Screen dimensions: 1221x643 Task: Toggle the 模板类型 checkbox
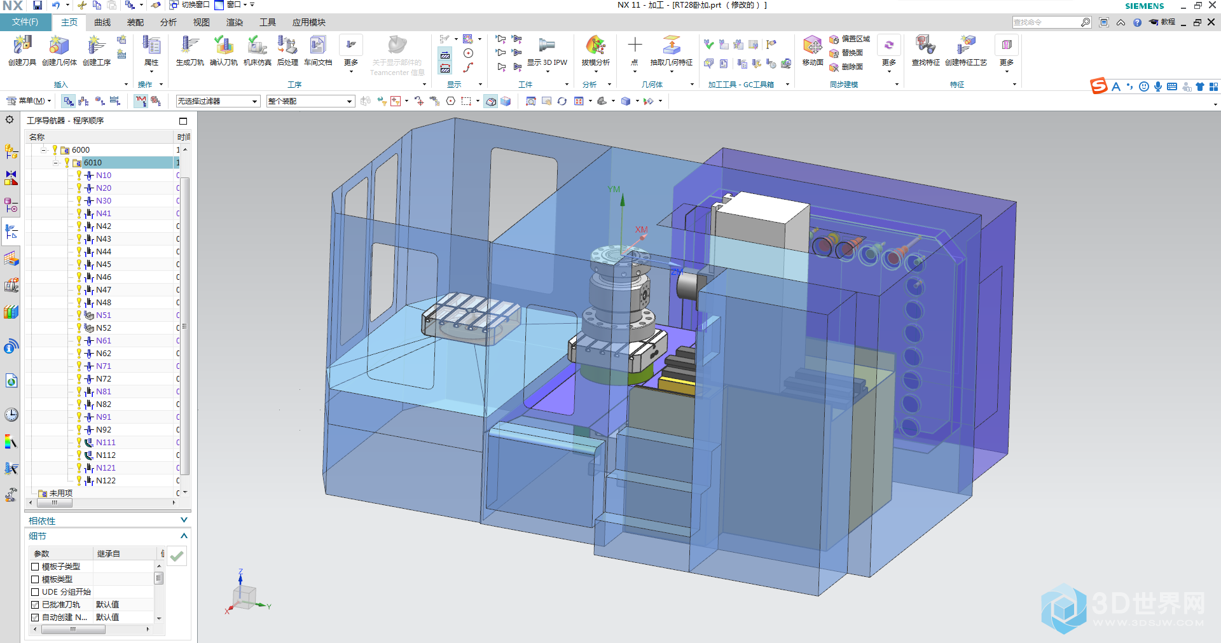(35, 579)
